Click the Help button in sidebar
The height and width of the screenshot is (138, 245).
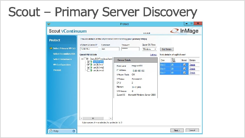[62, 131]
